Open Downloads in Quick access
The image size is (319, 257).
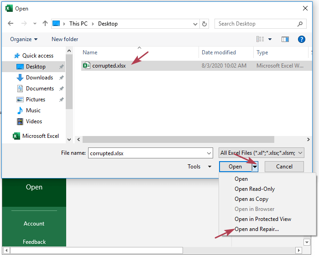[39, 78]
